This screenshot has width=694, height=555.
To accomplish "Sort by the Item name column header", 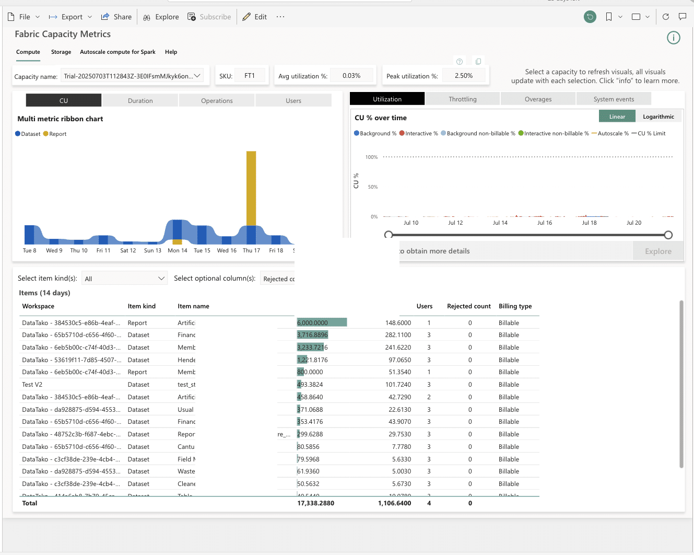I will click(x=193, y=306).
